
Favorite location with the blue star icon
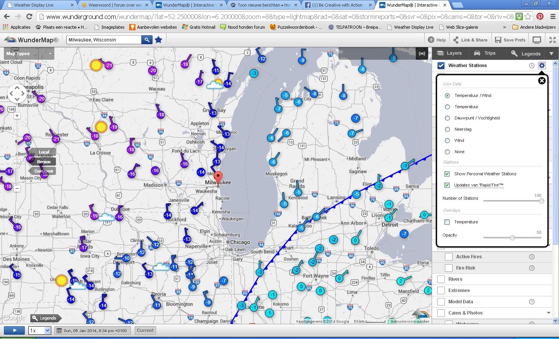[x=158, y=40]
